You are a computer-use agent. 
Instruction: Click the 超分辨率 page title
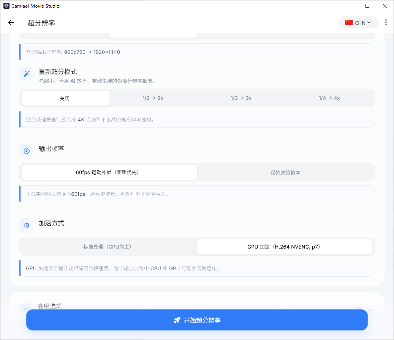coord(41,23)
